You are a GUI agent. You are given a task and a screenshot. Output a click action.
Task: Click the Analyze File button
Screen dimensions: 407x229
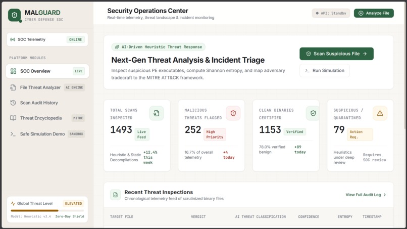click(374, 13)
